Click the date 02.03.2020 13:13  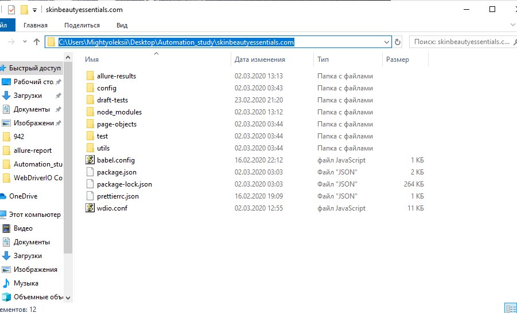click(259, 76)
